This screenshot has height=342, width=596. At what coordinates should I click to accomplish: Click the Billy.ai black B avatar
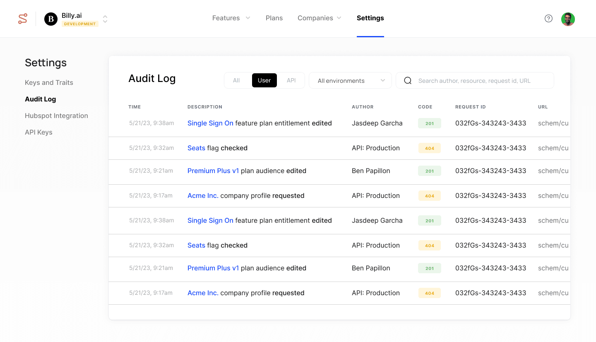click(51, 19)
